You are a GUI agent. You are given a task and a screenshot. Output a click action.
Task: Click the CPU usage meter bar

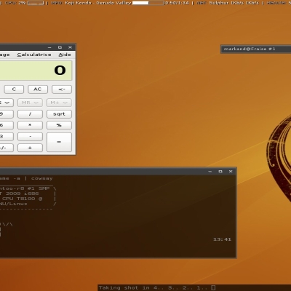[36, 3]
